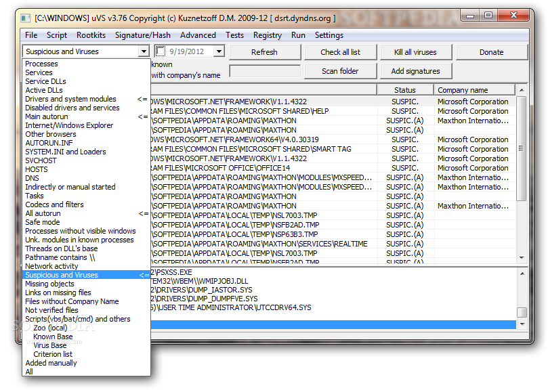548x390 pixels.
Task: Select Safe mode entry
Action: click(x=86, y=222)
